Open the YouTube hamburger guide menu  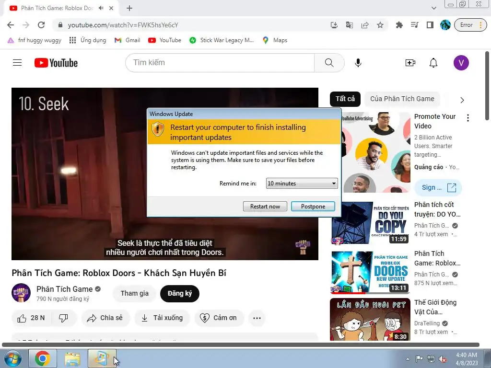tap(17, 63)
